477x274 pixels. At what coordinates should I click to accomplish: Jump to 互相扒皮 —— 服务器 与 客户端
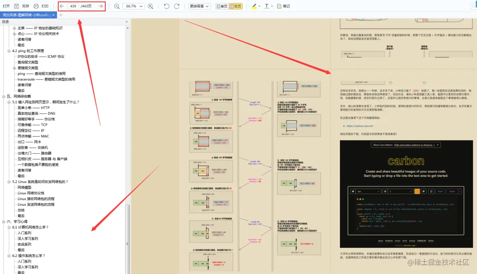point(42,159)
